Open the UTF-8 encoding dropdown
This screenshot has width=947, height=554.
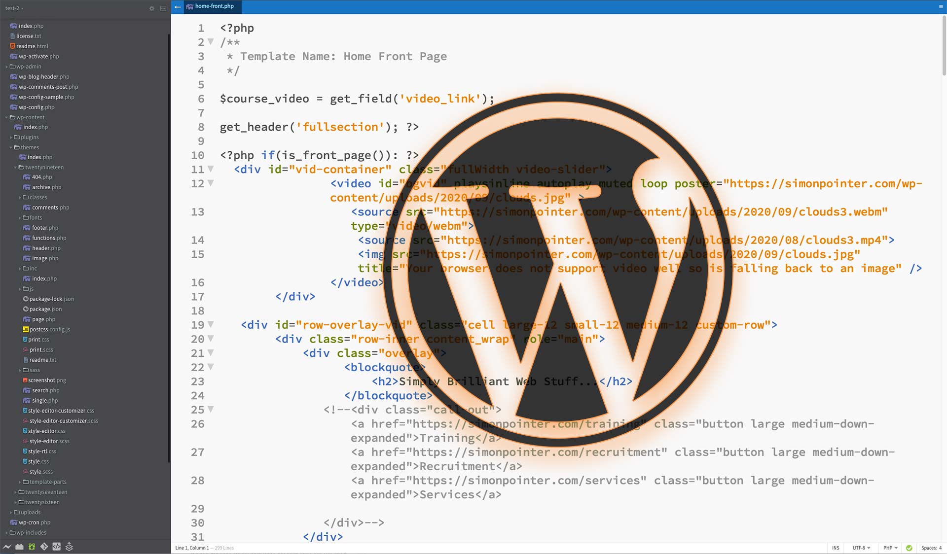[x=861, y=548]
